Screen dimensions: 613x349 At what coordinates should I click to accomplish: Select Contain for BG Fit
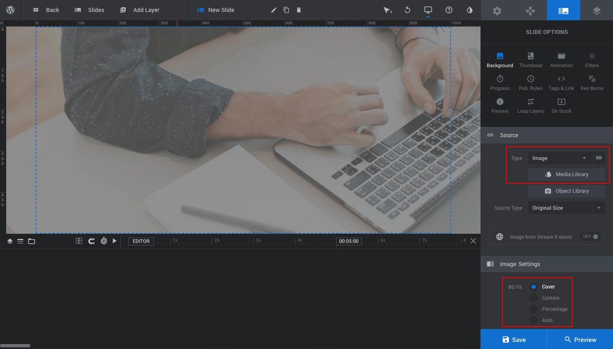click(x=534, y=298)
